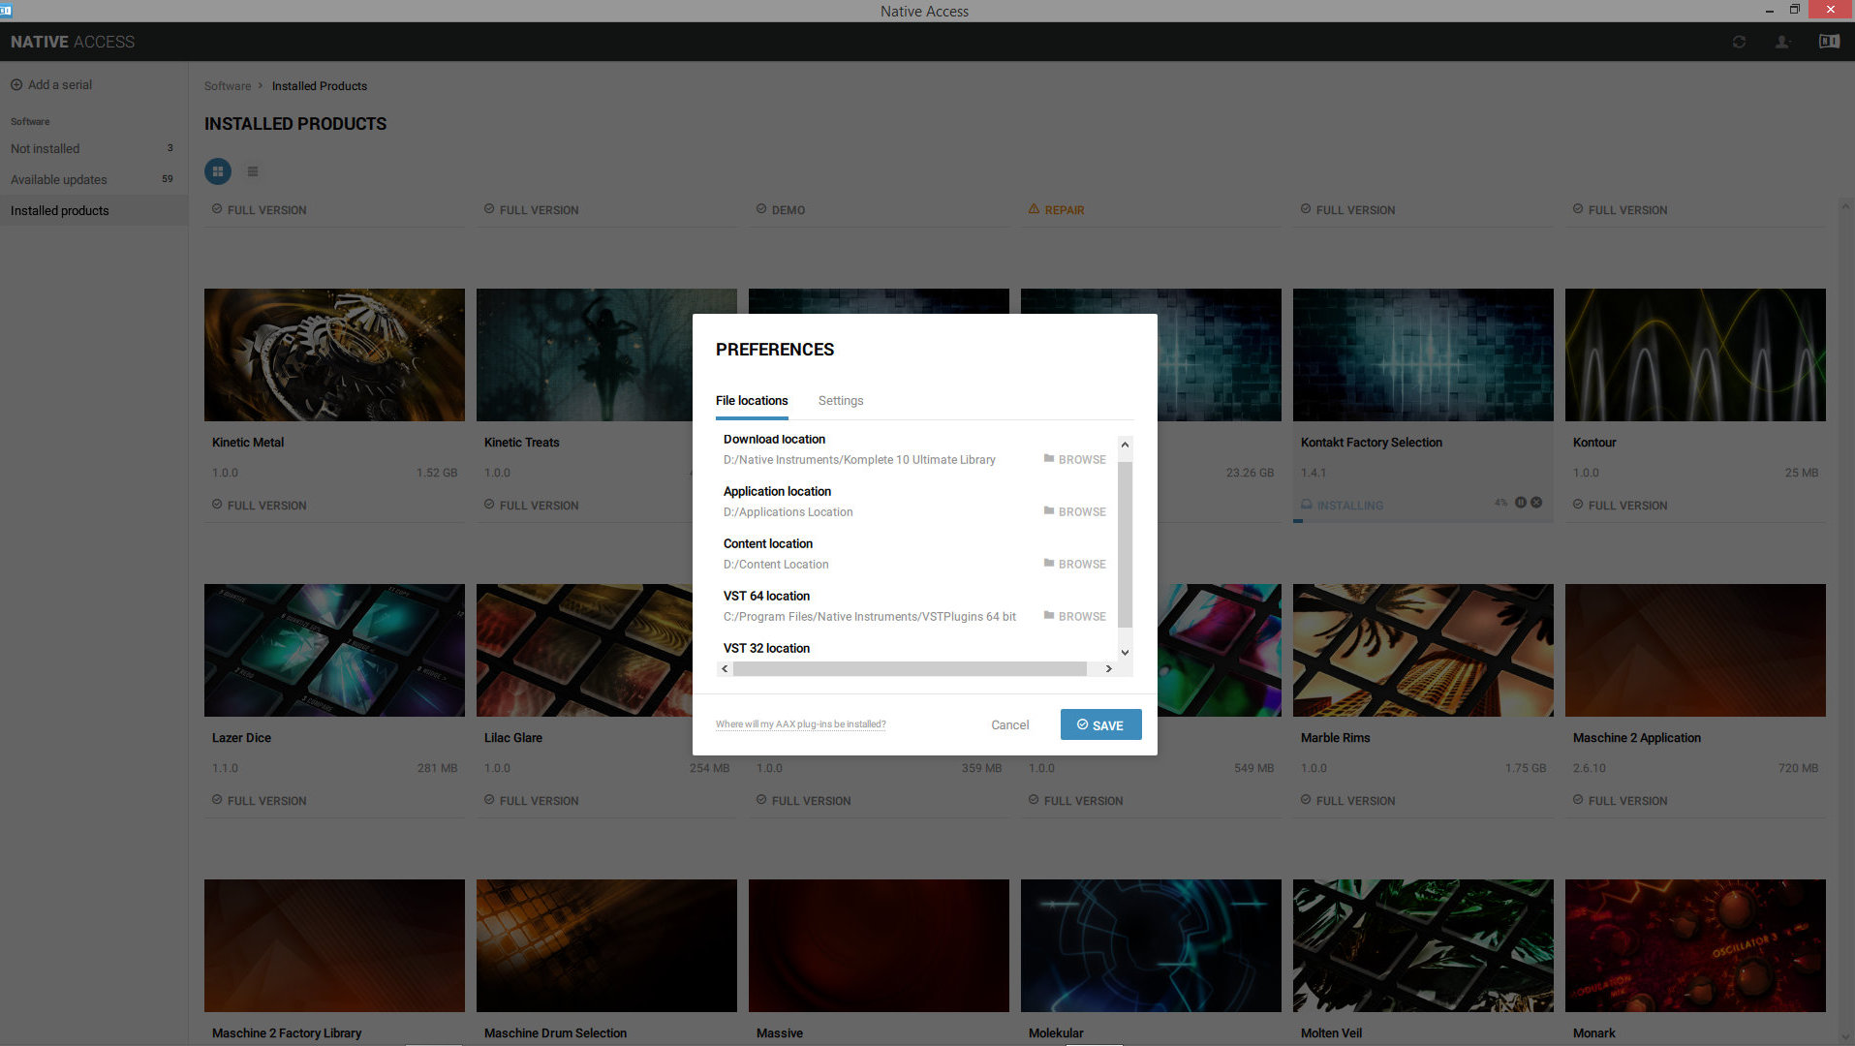Browse for the VST 64 location
1855x1046 pixels.
1074,616
